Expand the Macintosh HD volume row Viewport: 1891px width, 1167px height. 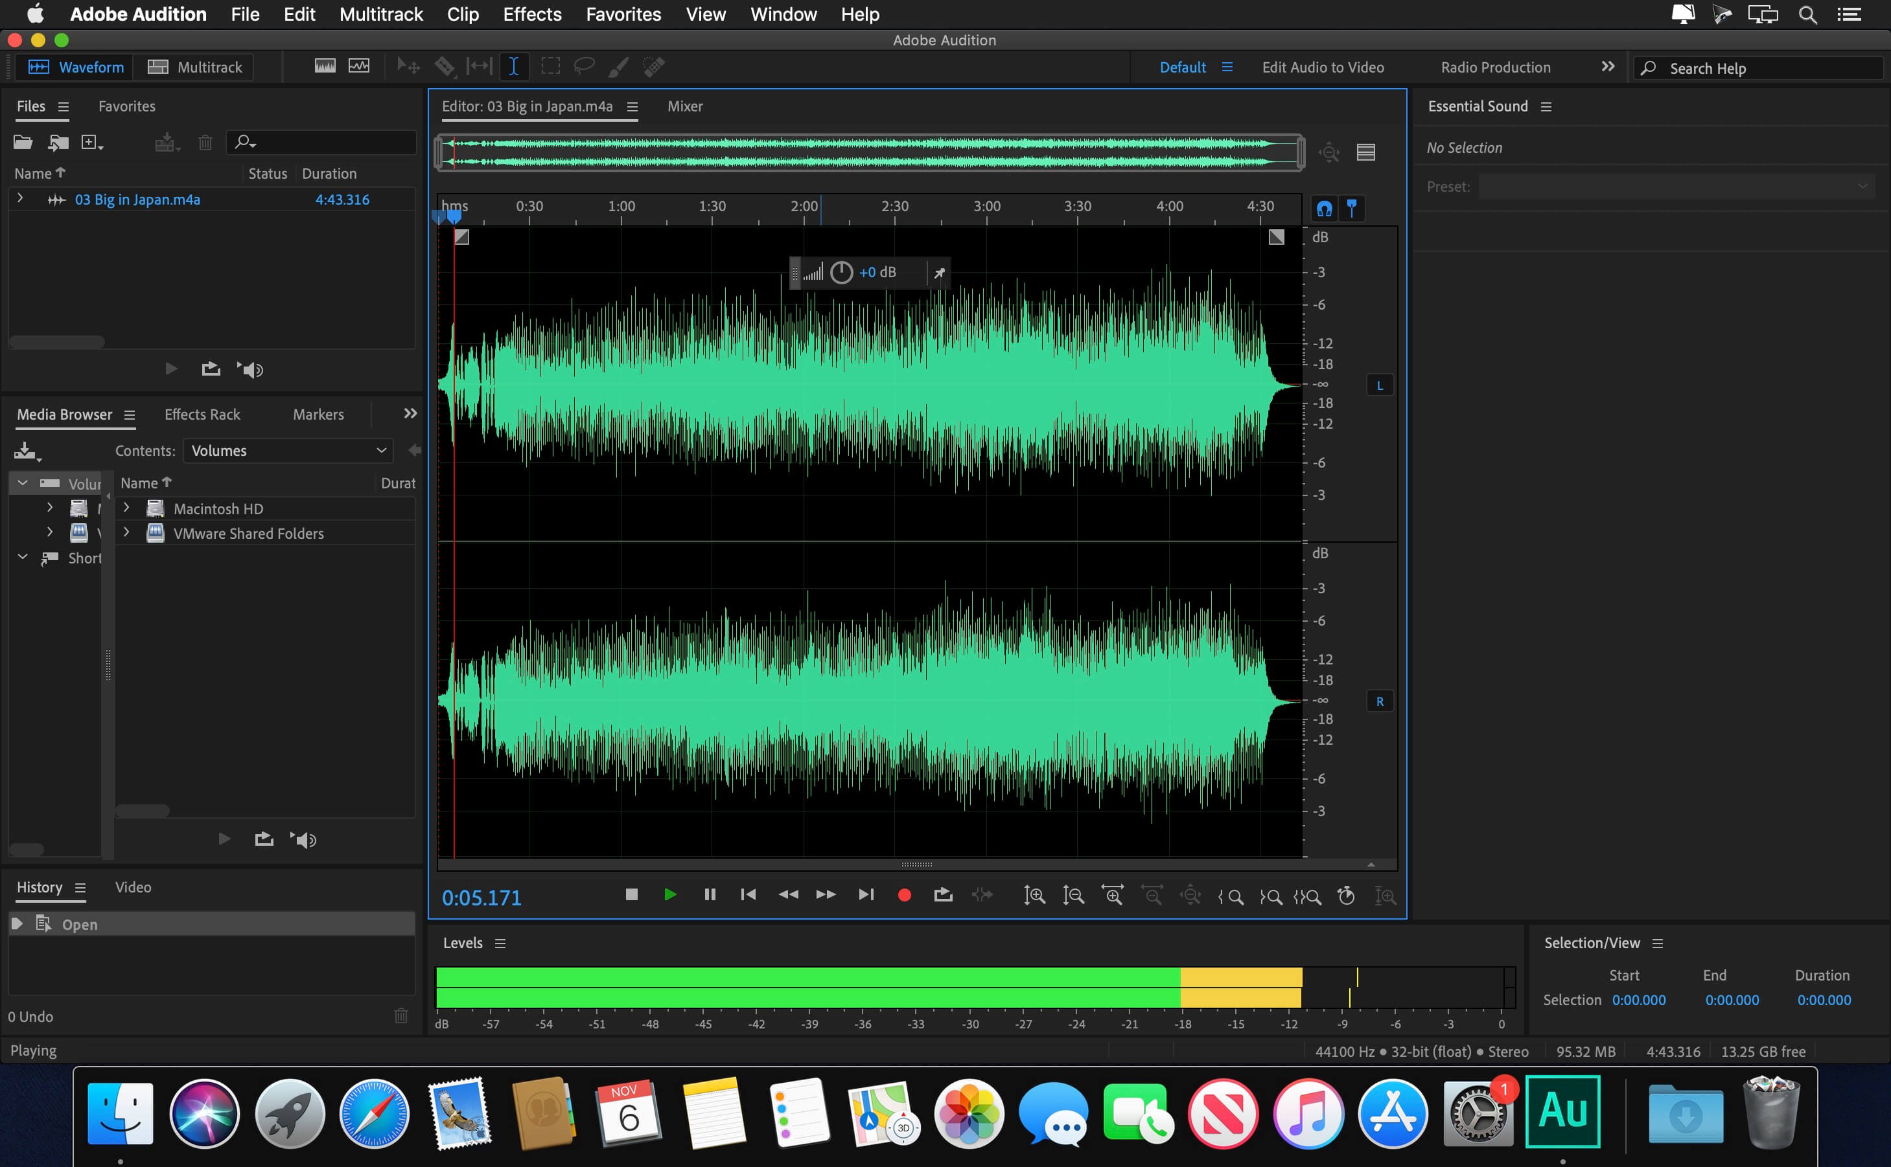click(x=126, y=508)
